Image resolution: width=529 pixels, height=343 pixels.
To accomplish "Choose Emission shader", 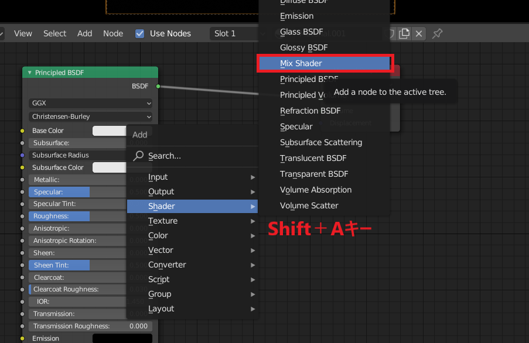I will click(325, 16).
